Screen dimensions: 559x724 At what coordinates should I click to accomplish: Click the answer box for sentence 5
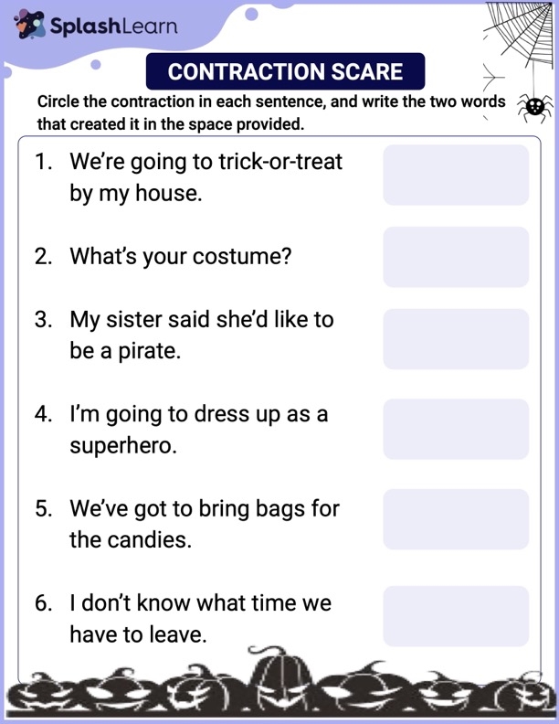456,519
